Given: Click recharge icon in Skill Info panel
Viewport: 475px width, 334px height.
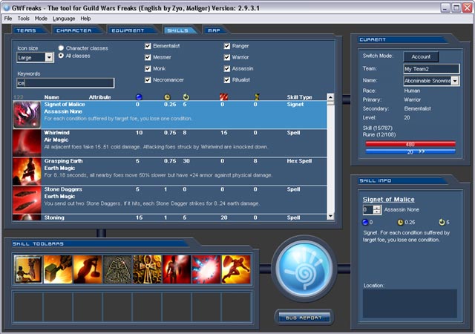Looking at the screenshot, I should tap(442, 222).
